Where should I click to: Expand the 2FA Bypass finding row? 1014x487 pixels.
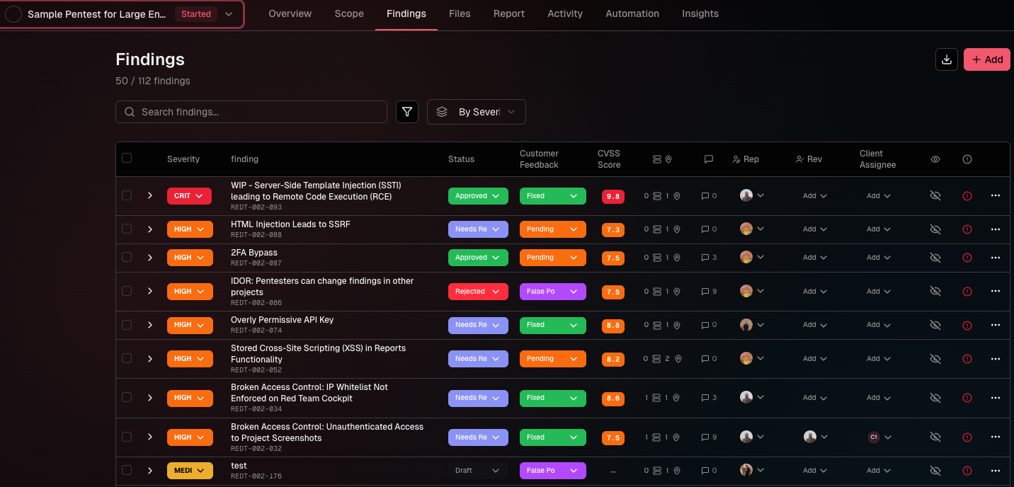coord(150,258)
